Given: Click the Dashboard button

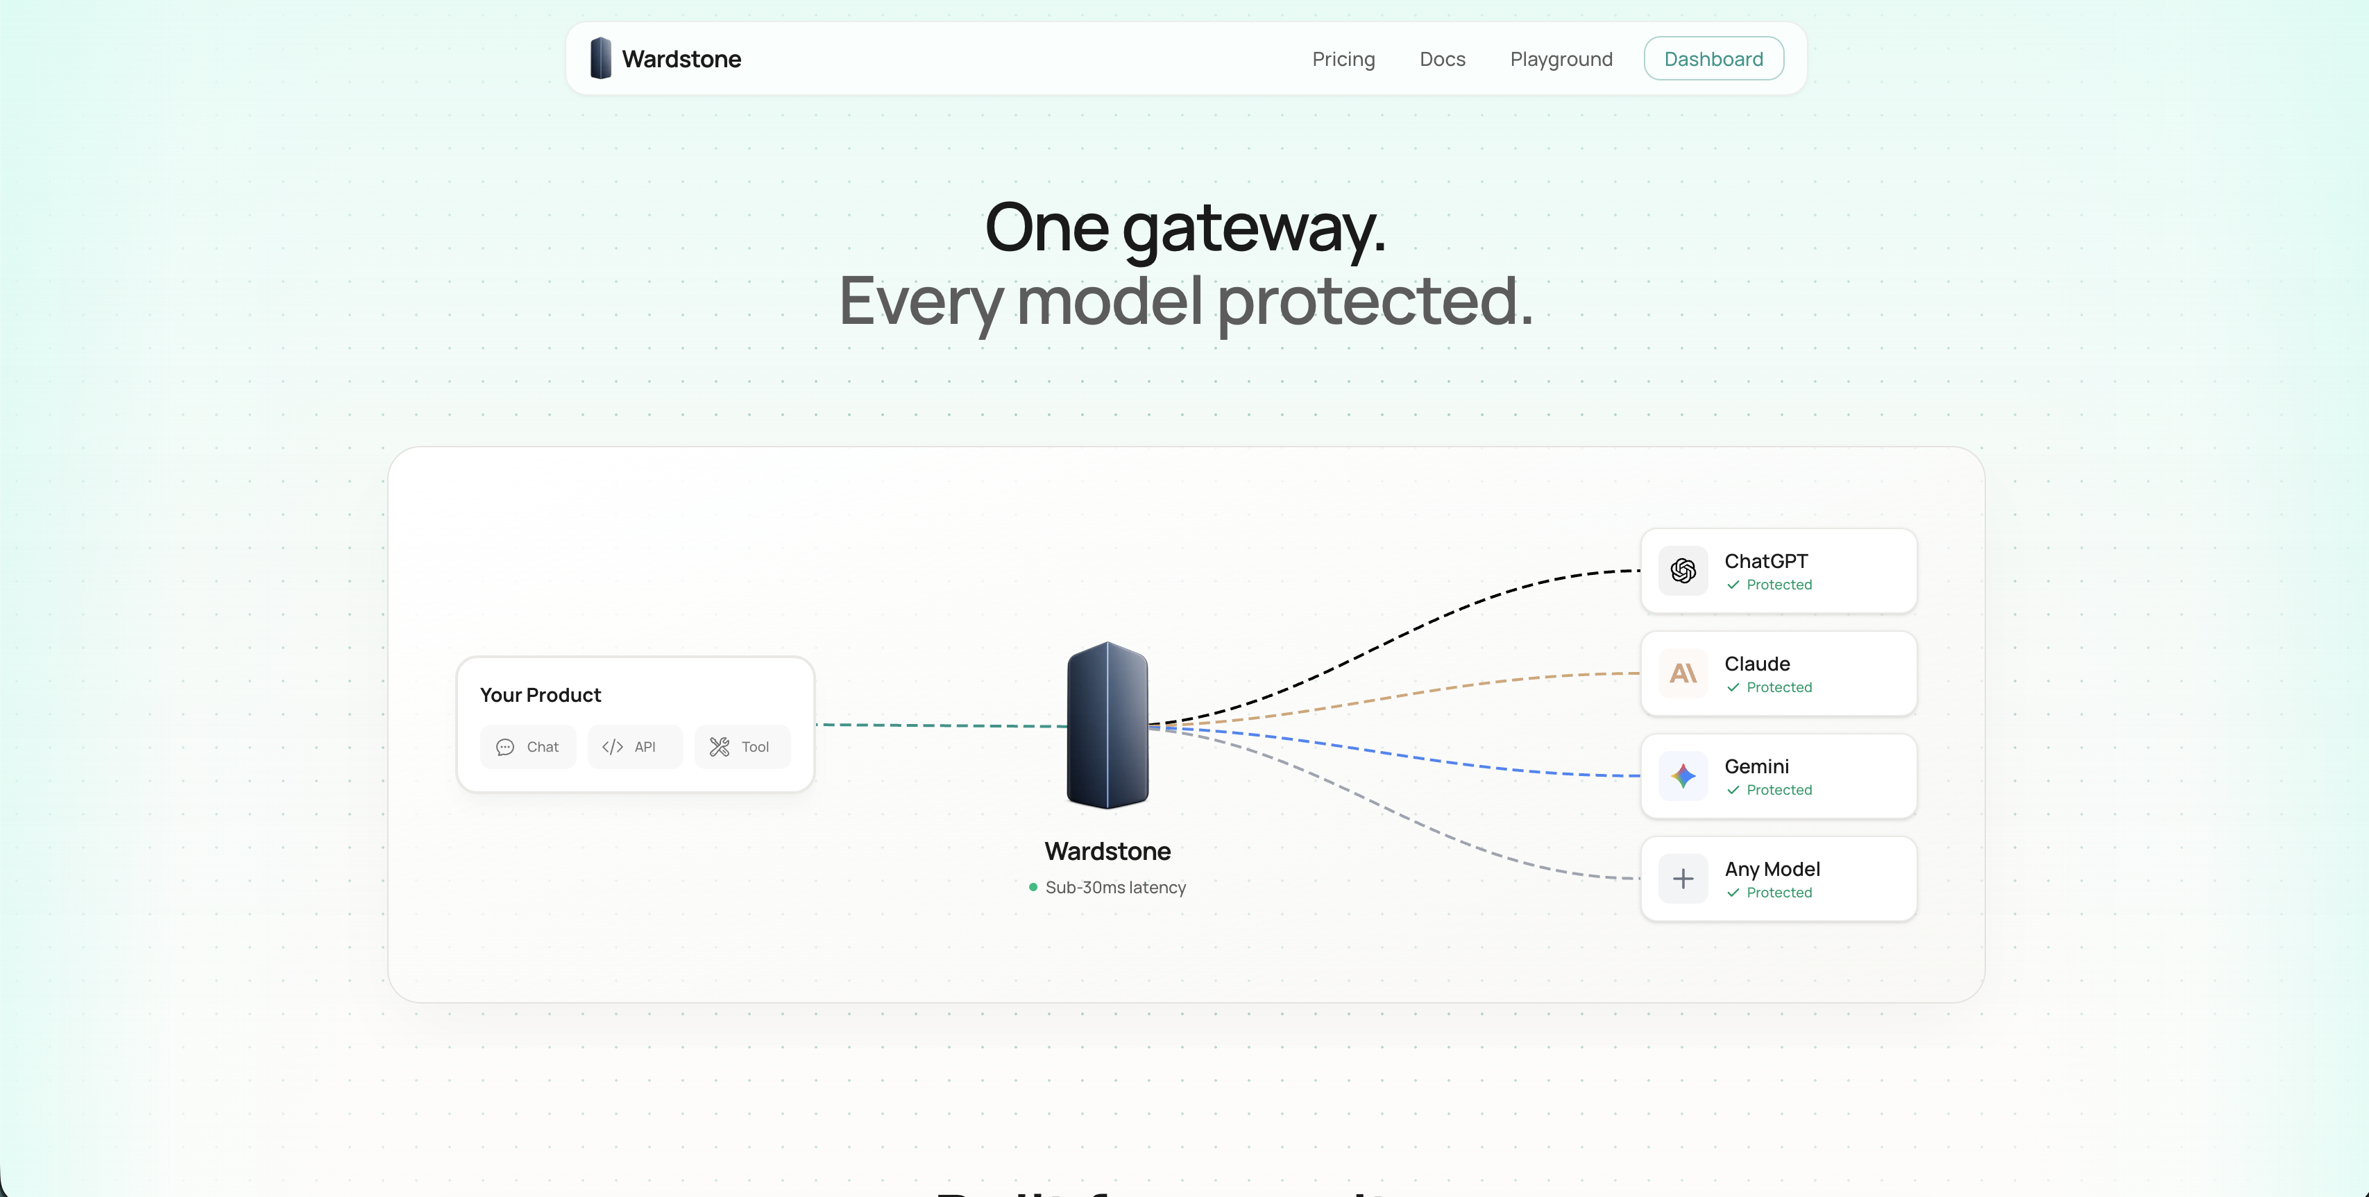Looking at the screenshot, I should pyautogui.click(x=1713, y=59).
